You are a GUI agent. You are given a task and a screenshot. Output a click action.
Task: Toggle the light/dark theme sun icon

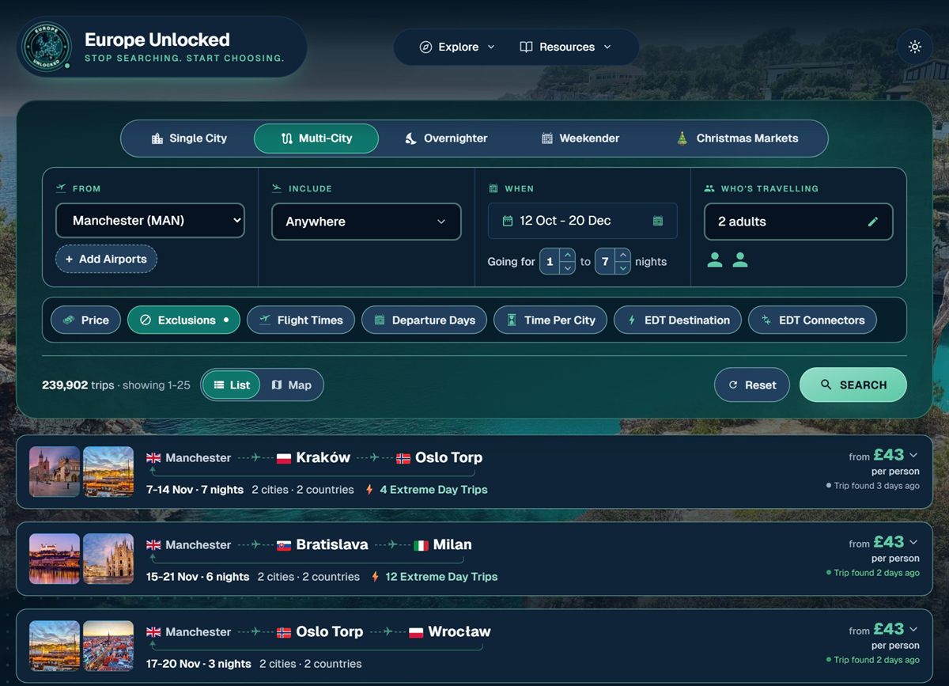coord(915,47)
